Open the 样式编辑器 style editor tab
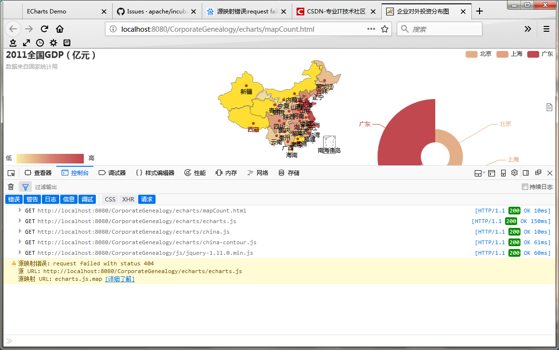The width and height of the screenshot is (559, 350). [x=155, y=173]
